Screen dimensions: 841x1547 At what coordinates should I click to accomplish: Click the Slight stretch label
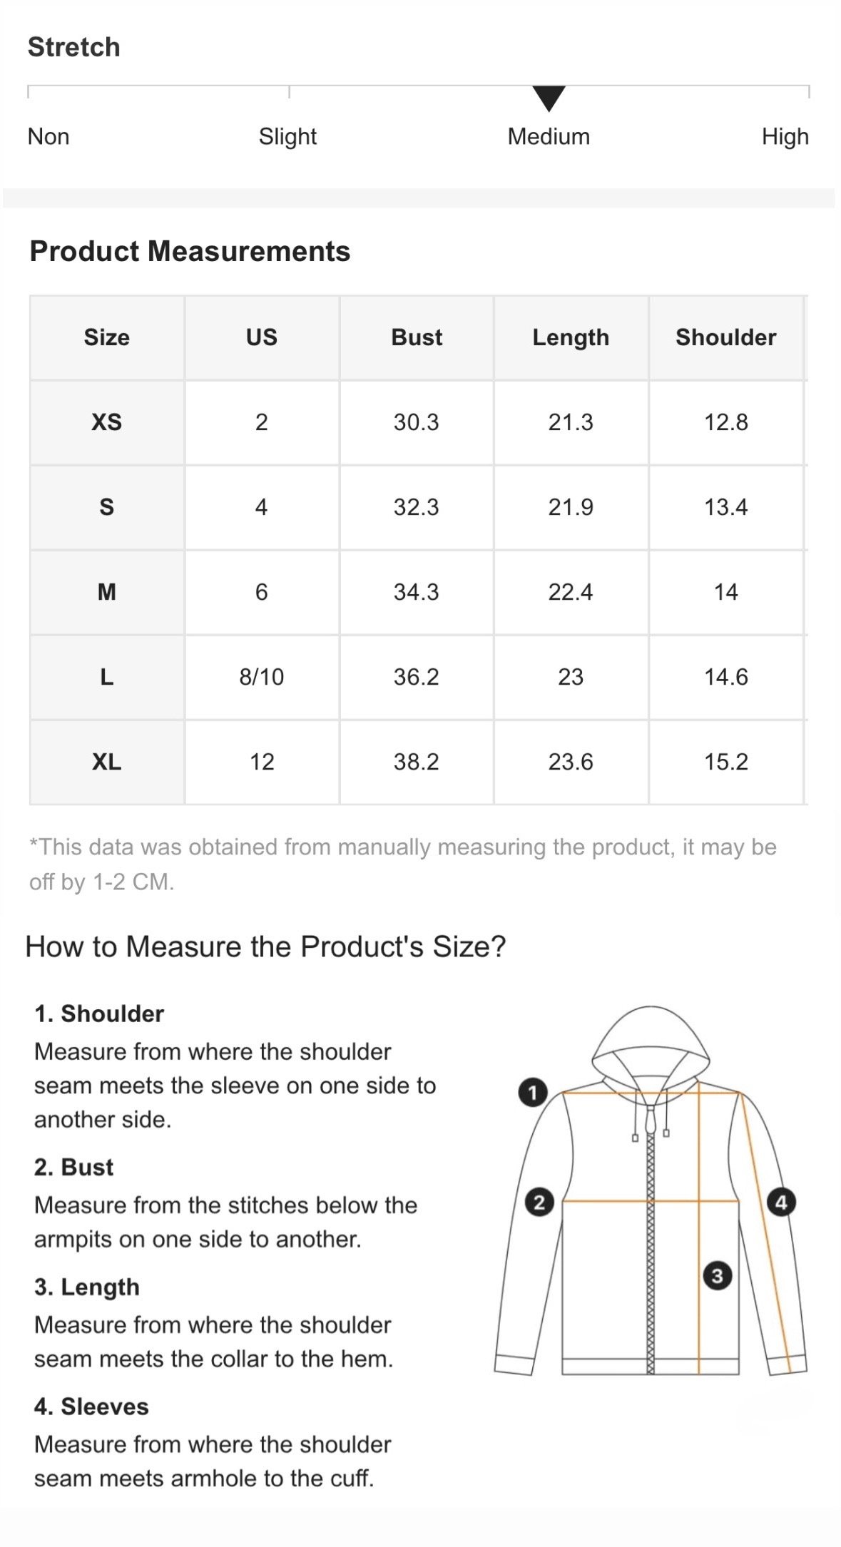[287, 136]
